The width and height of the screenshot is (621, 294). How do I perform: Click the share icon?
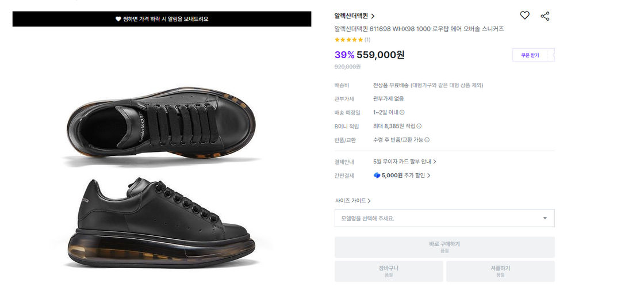545,16
